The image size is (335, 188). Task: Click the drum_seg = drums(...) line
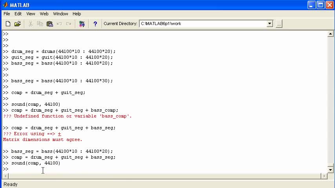[64, 51]
